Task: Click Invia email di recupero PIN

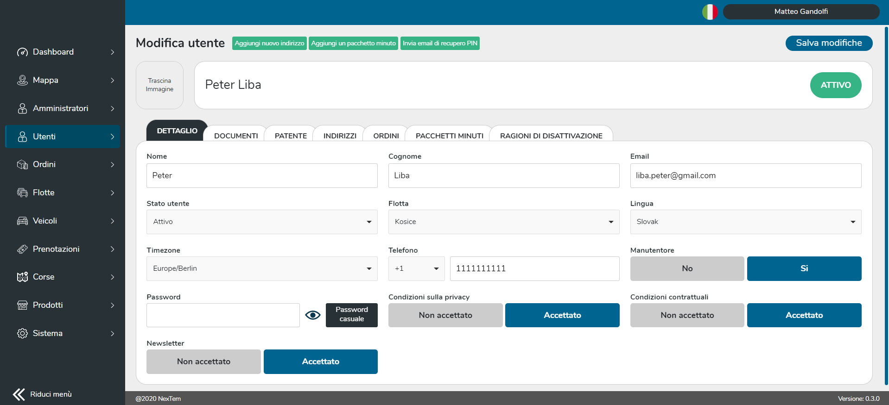Action: (439, 43)
